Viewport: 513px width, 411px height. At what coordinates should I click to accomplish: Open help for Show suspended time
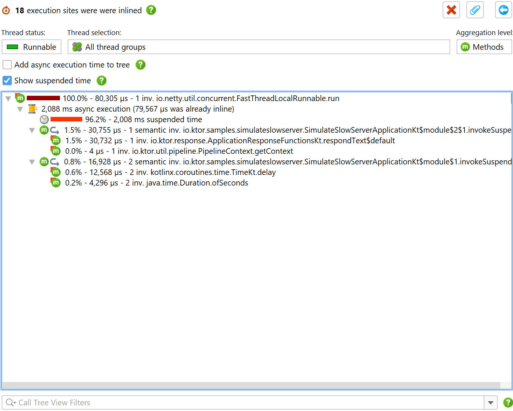(101, 81)
